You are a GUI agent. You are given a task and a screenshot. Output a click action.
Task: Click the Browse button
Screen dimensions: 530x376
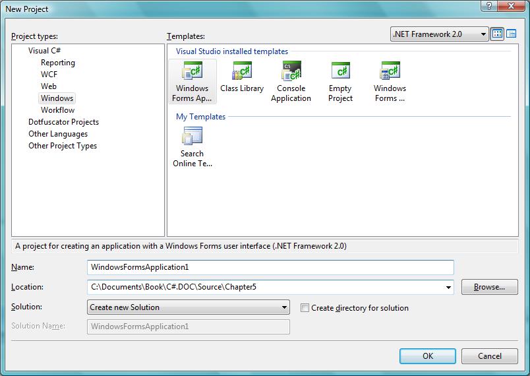pyautogui.click(x=489, y=287)
